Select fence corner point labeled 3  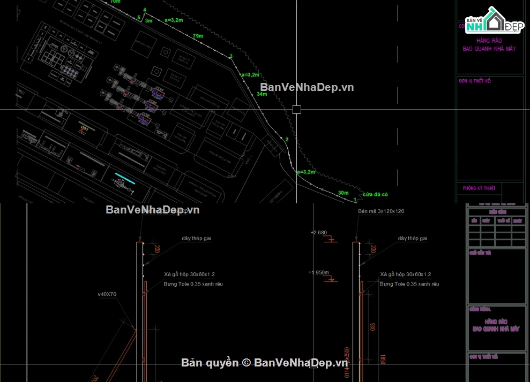230,57
